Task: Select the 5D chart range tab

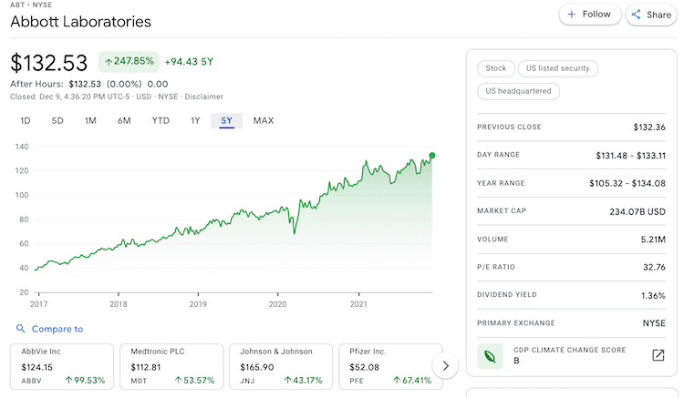Action: [x=57, y=120]
